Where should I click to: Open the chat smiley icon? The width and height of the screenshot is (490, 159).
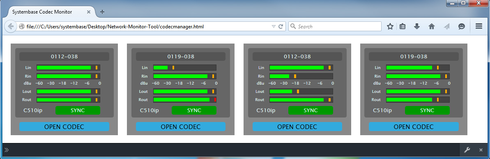(x=462, y=27)
